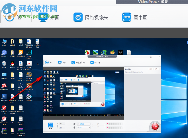Click back arrow in the inner VideoProc window
The width and height of the screenshot is (188, 138).
click(47, 62)
